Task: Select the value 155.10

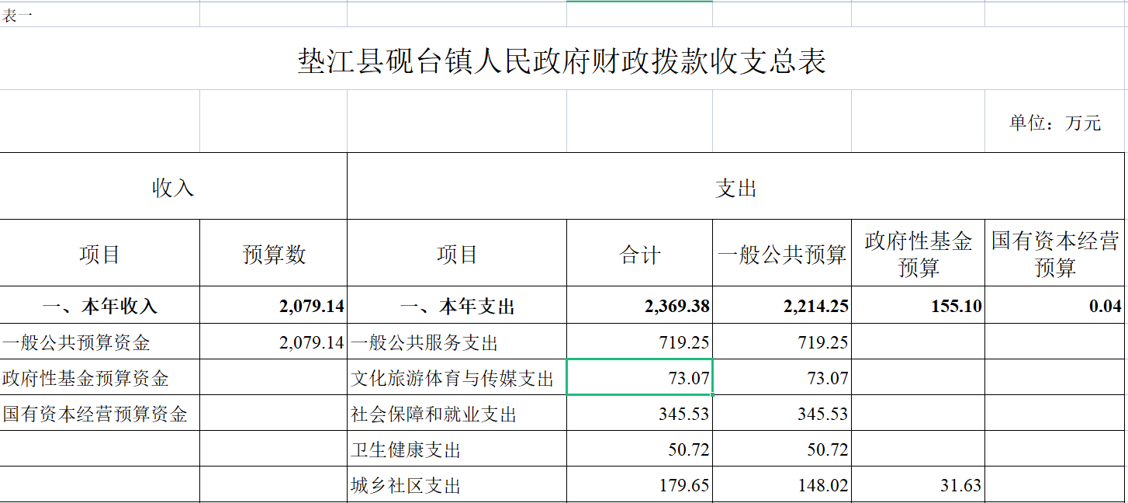Action: point(957,306)
